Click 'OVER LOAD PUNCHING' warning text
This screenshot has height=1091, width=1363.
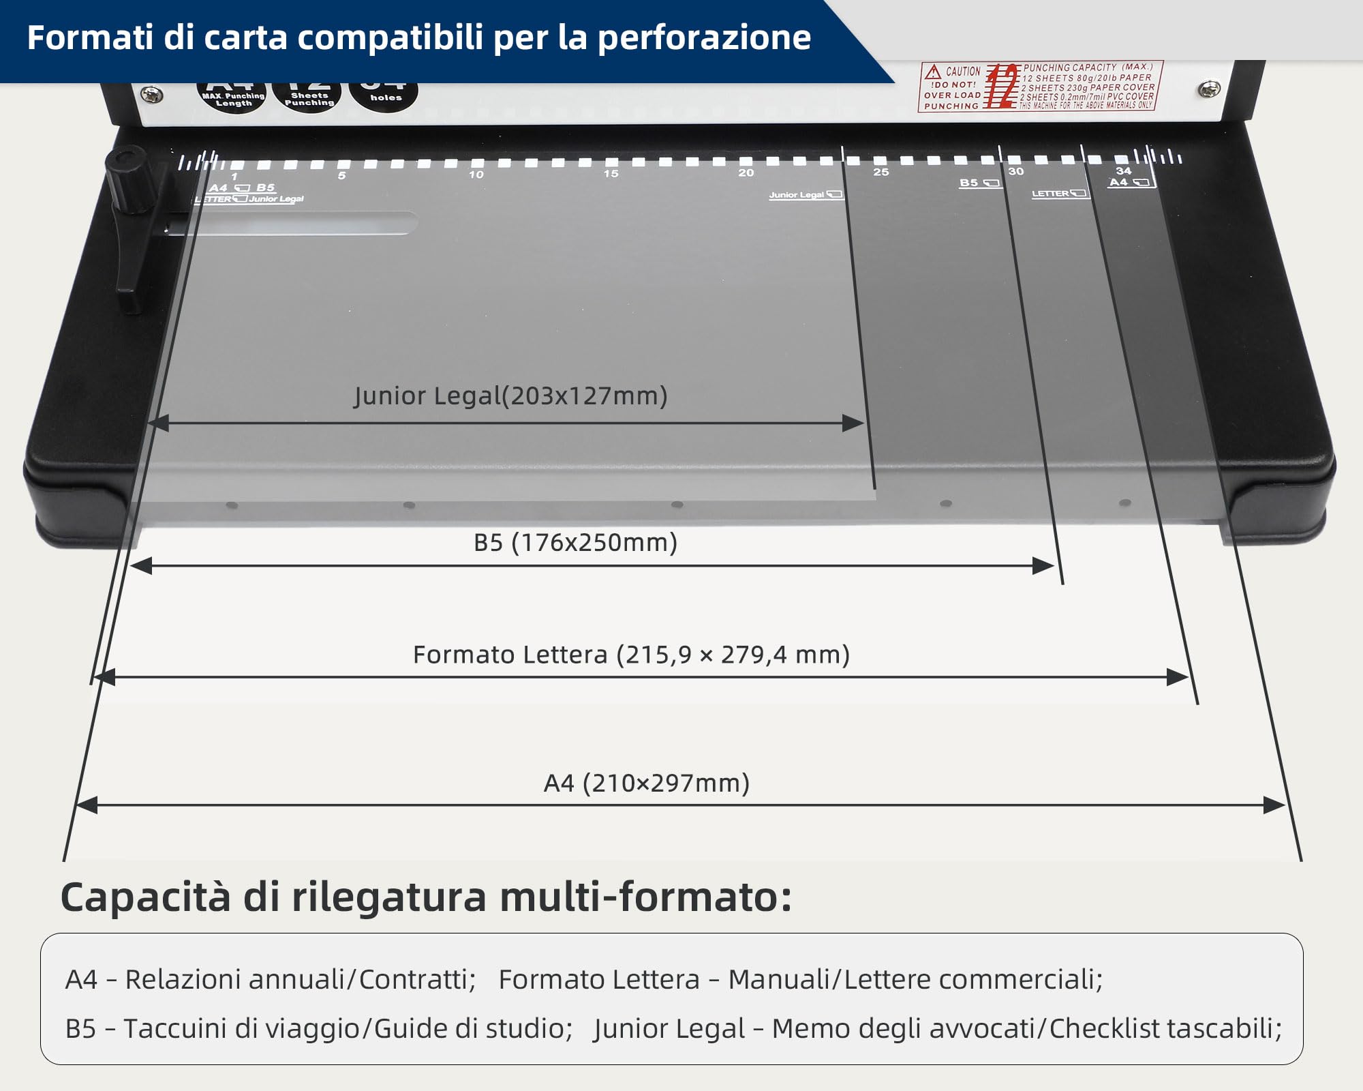tap(952, 101)
